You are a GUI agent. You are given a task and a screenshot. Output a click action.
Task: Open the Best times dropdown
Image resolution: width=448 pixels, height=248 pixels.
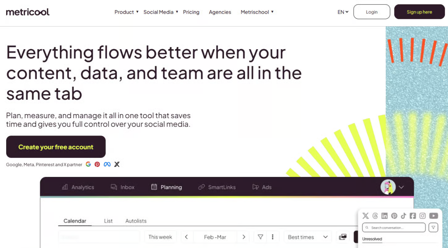click(x=308, y=237)
